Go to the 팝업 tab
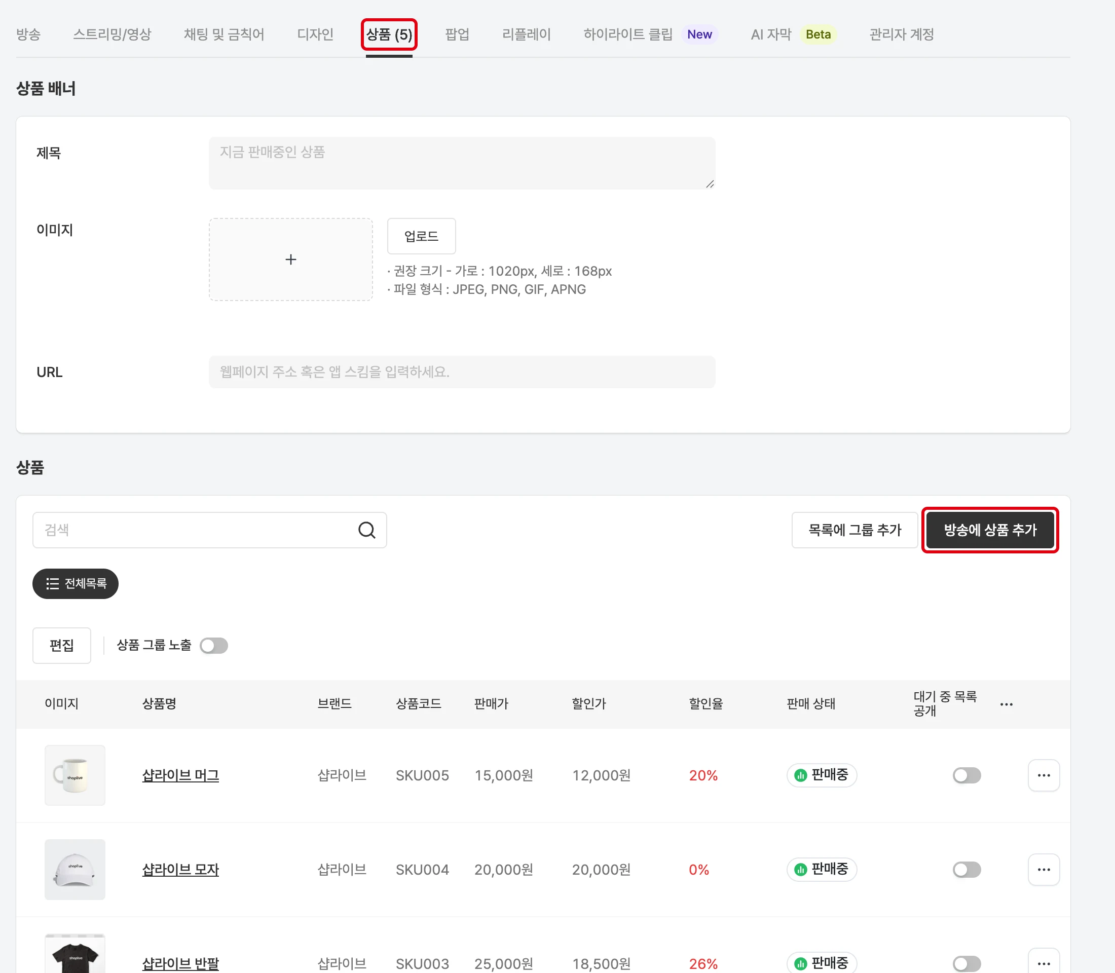This screenshot has width=1115, height=973. coord(457,34)
